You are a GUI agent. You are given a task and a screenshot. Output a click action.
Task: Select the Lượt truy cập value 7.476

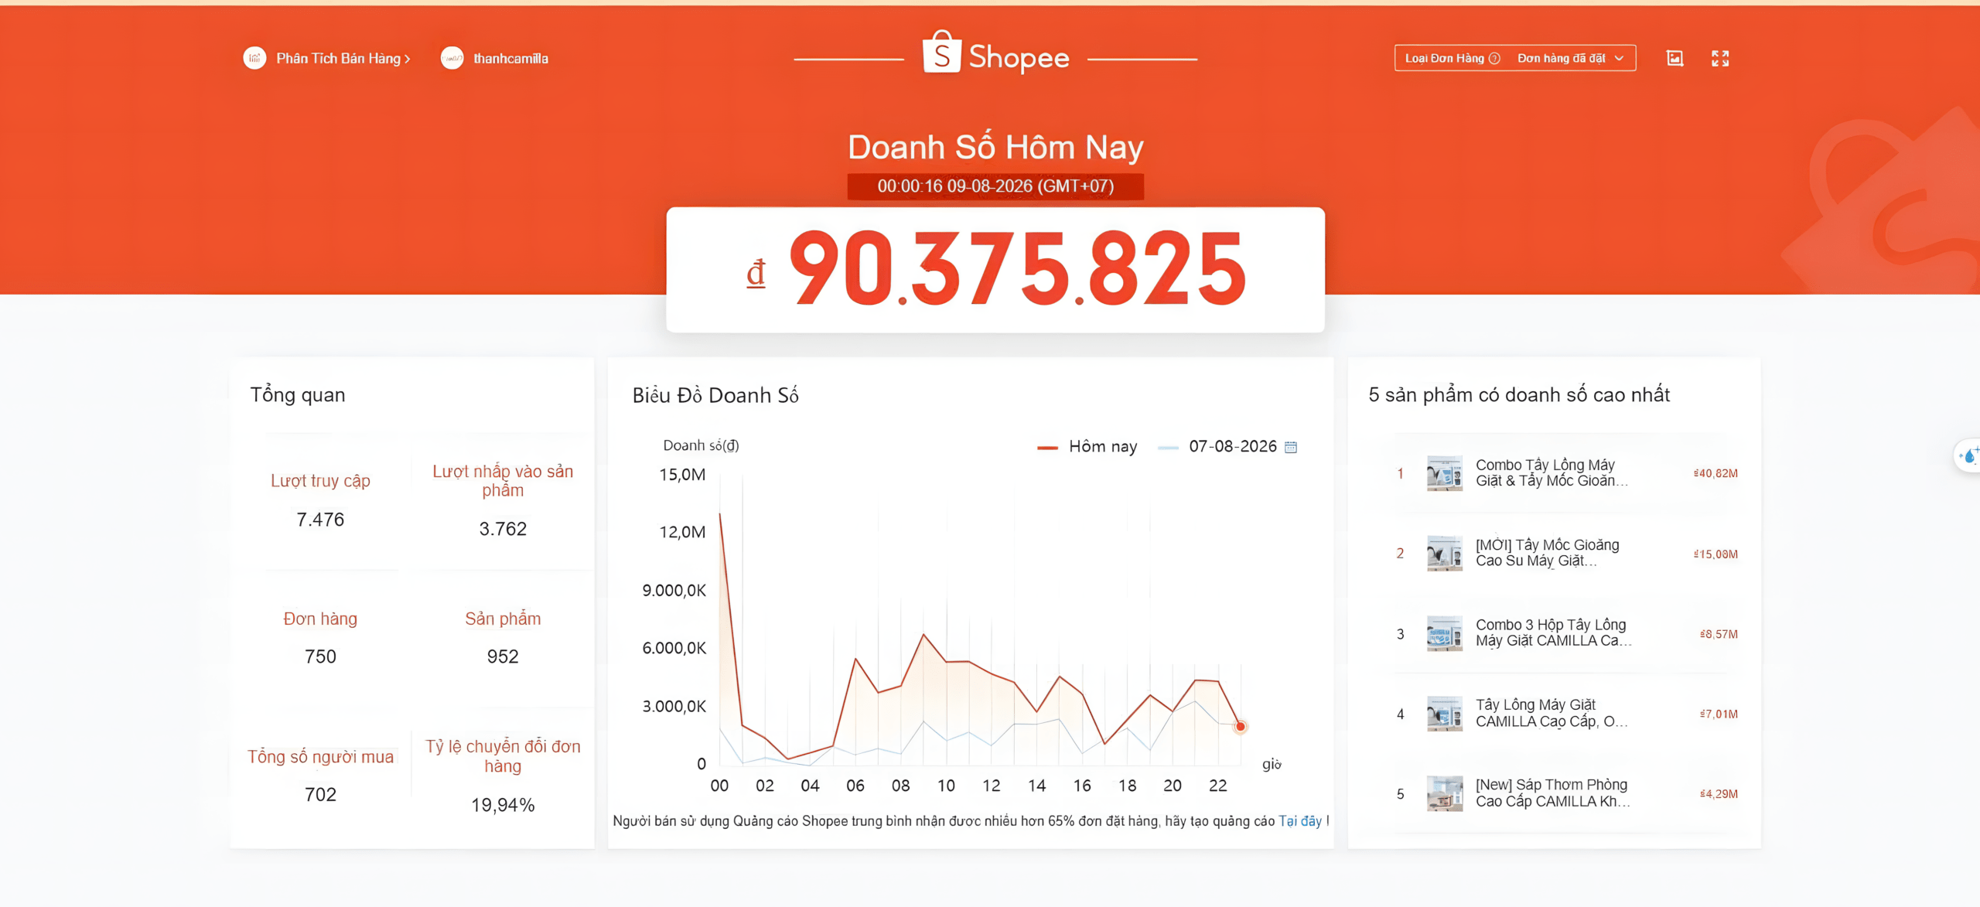(x=320, y=520)
